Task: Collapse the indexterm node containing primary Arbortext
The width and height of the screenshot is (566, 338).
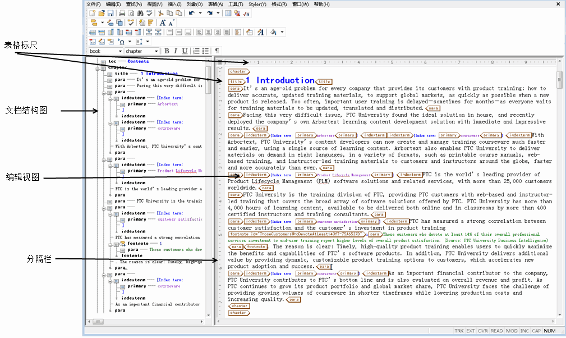Action: click(110, 98)
